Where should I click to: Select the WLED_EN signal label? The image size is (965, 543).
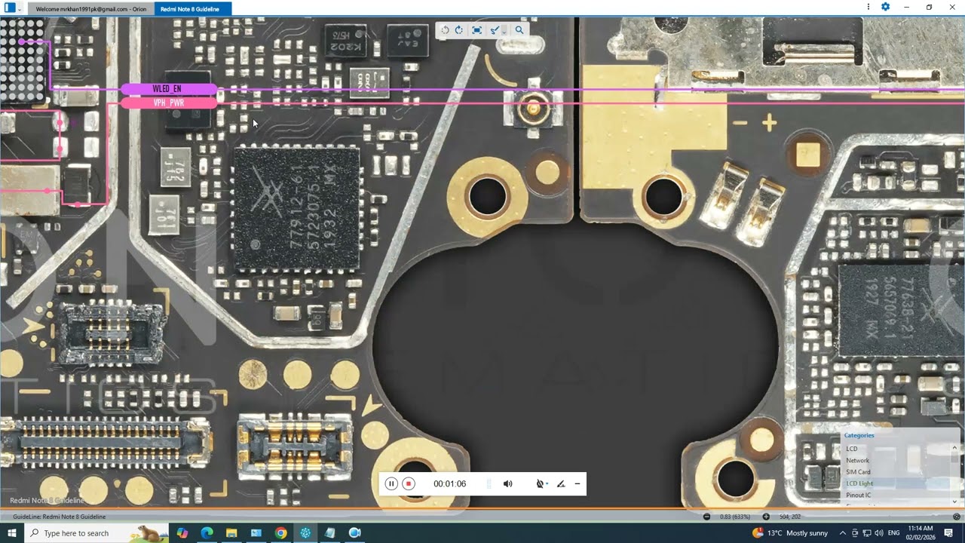point(168,89)
